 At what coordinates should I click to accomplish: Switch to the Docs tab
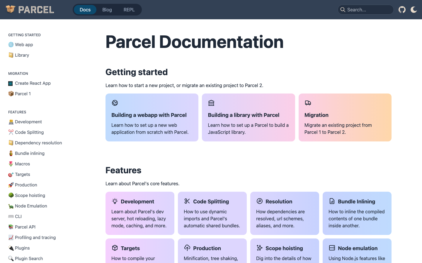(85, 10)
